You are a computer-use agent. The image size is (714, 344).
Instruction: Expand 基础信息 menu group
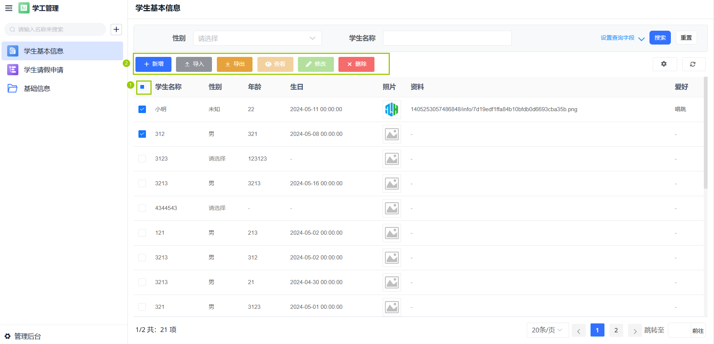(62, 88)
